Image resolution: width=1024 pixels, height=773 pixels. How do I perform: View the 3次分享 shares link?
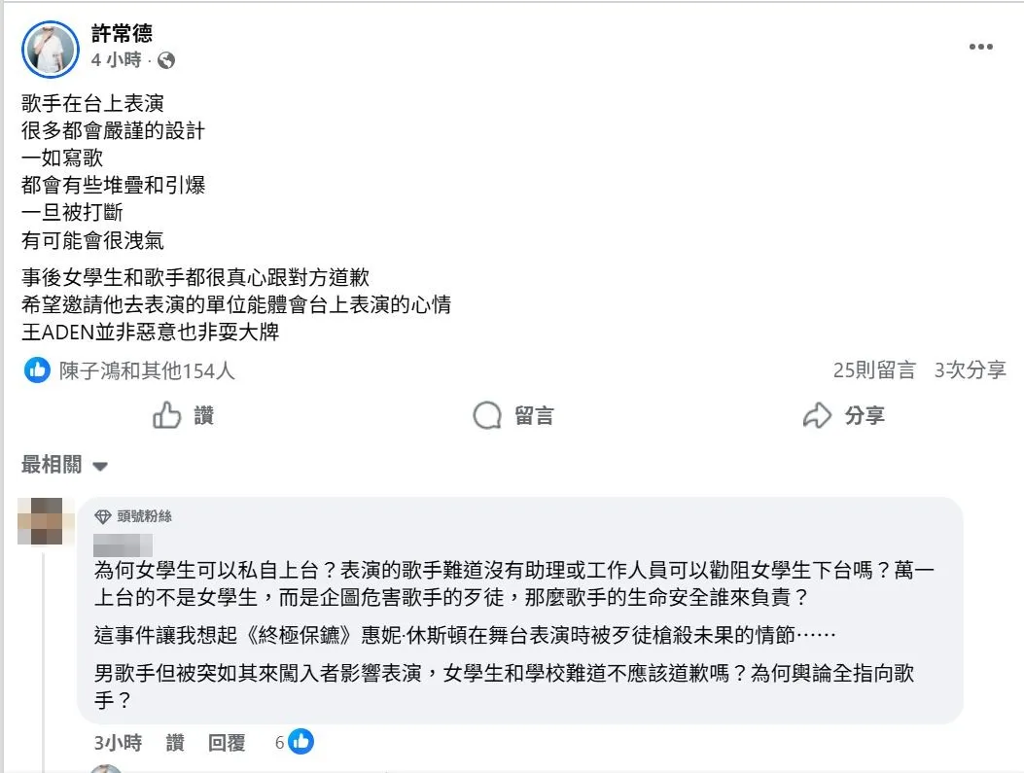pos(968,370)
